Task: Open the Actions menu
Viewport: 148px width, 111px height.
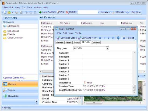Action: [38, 8]
